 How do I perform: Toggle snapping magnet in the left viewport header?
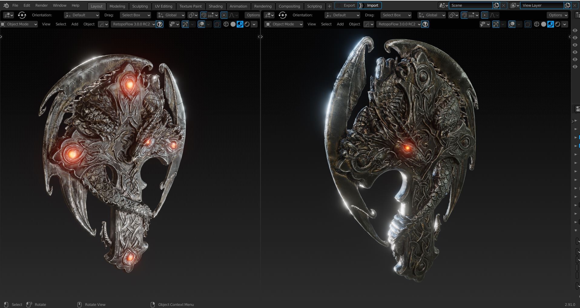(204, 15)
